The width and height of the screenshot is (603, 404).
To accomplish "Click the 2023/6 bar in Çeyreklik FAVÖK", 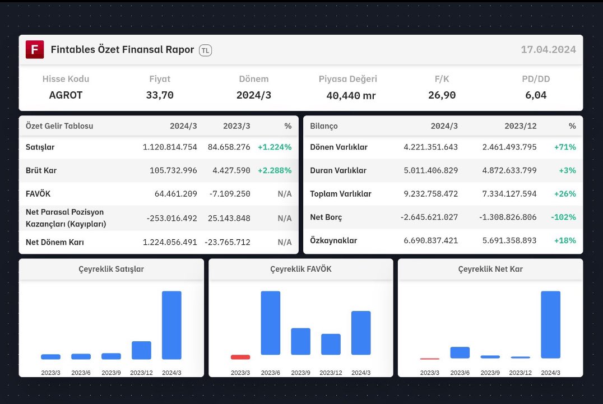I will pyautogui.click(x=270, y=323).
